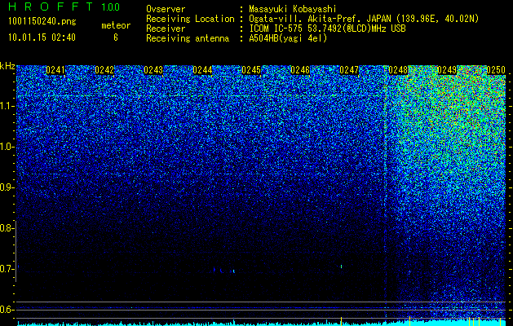Image resolution: width=513 pixels, height=326 pixels.
Task: Click the 0248 time marker
Action: [x=398, y=70]
